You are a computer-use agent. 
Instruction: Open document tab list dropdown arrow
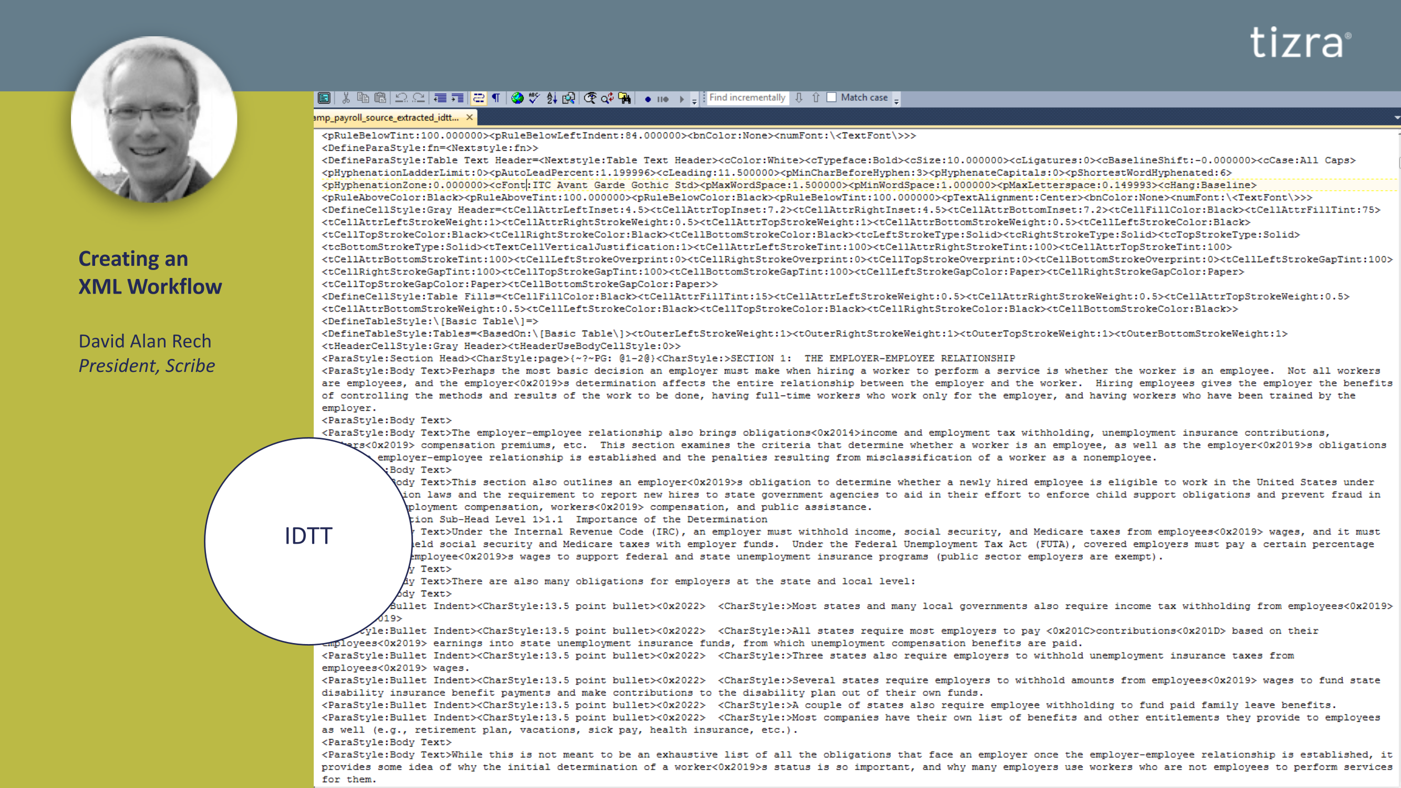point(1397,118)
